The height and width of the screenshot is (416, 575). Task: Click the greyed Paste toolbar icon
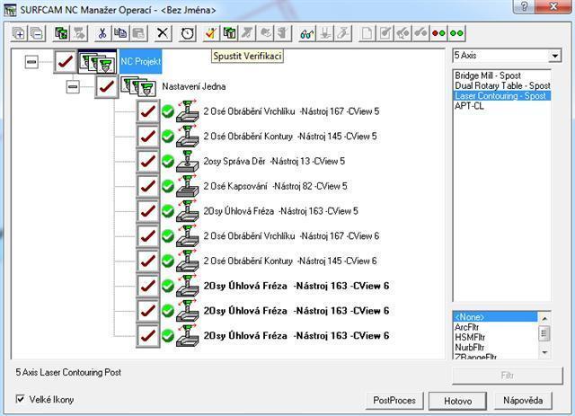[137, 34]
